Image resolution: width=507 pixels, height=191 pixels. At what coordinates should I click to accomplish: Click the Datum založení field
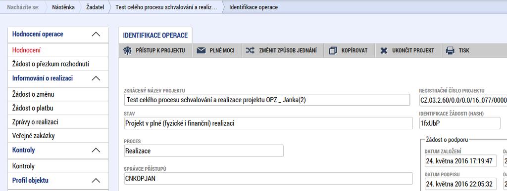(x=460, y=161)
